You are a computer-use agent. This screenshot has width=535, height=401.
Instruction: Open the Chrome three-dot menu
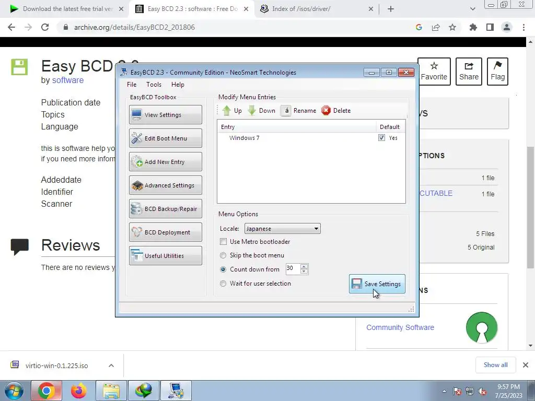[x=524, y=27]
